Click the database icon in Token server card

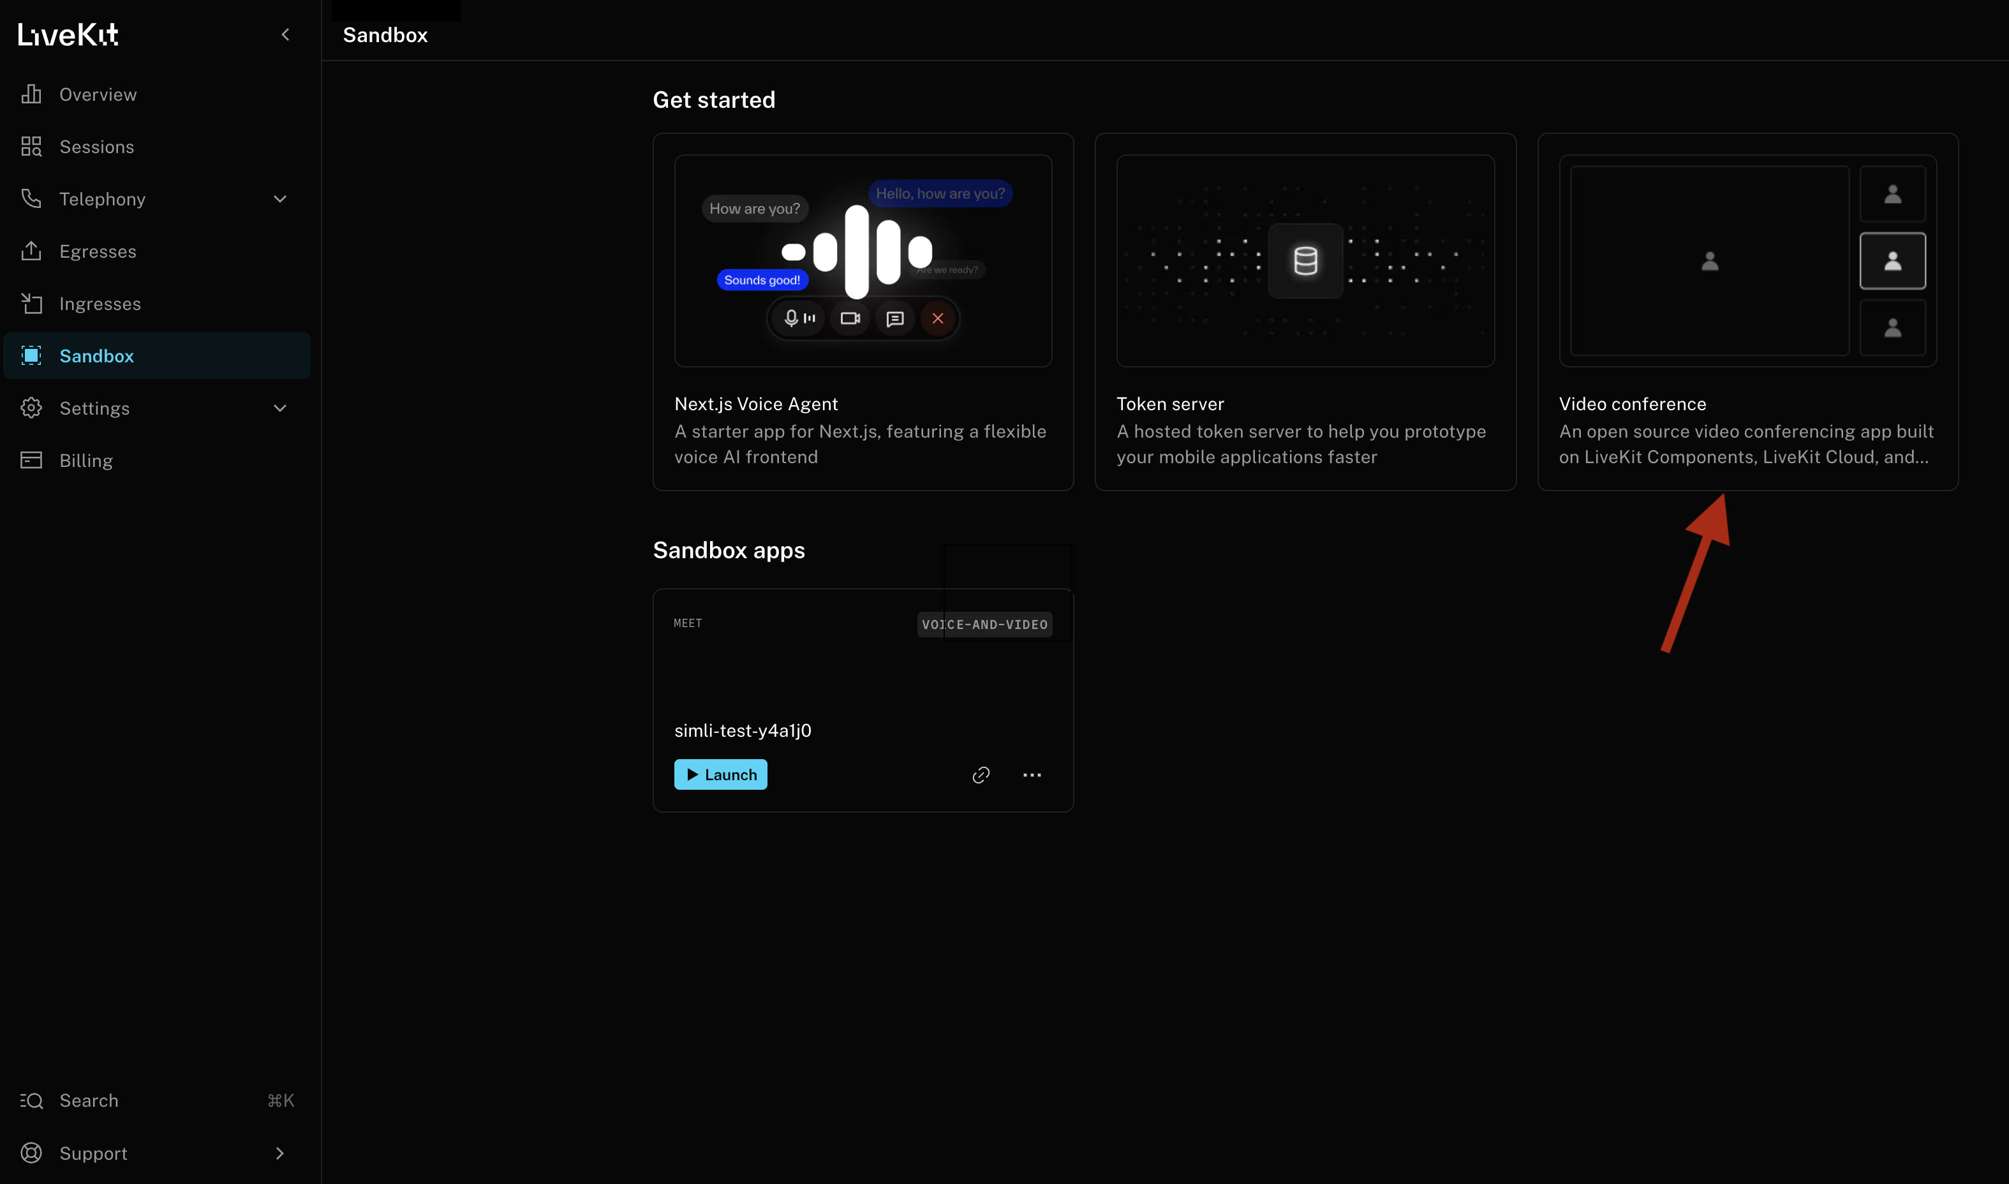pyautogui.click(x=1306, y=261)
